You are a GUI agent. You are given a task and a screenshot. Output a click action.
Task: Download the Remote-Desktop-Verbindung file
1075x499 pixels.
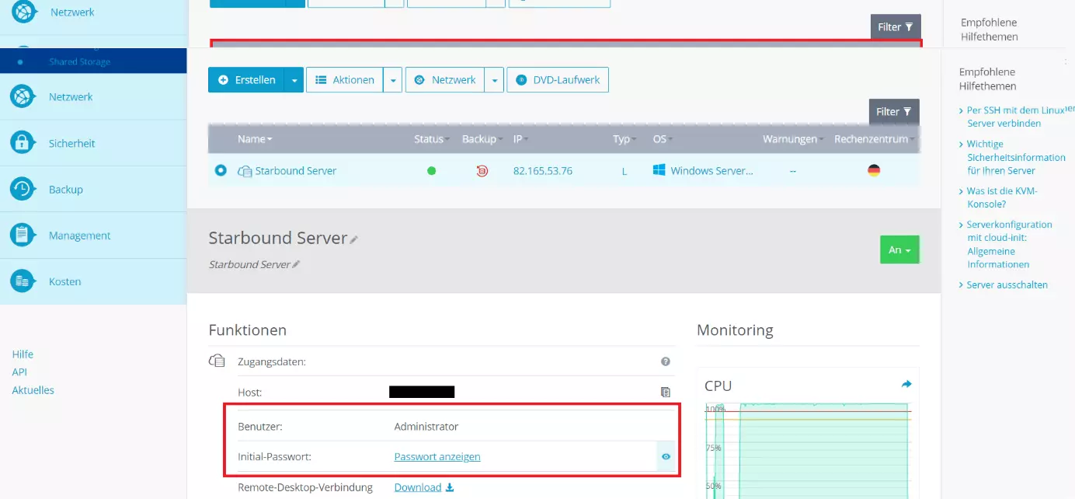[424, 487]
